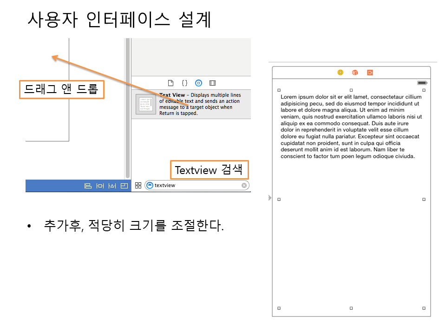446x335 pixels.
Task: Select the orange First Responder cube icon
Action: point(355,73)
